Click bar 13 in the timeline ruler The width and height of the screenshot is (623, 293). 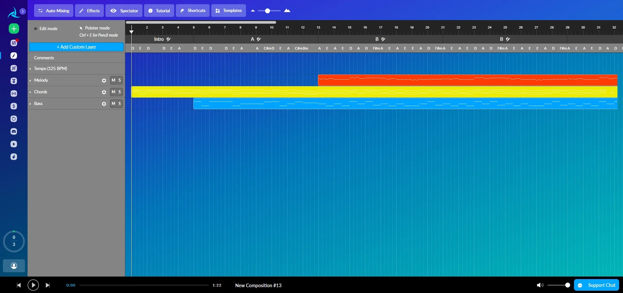[318, 28]
